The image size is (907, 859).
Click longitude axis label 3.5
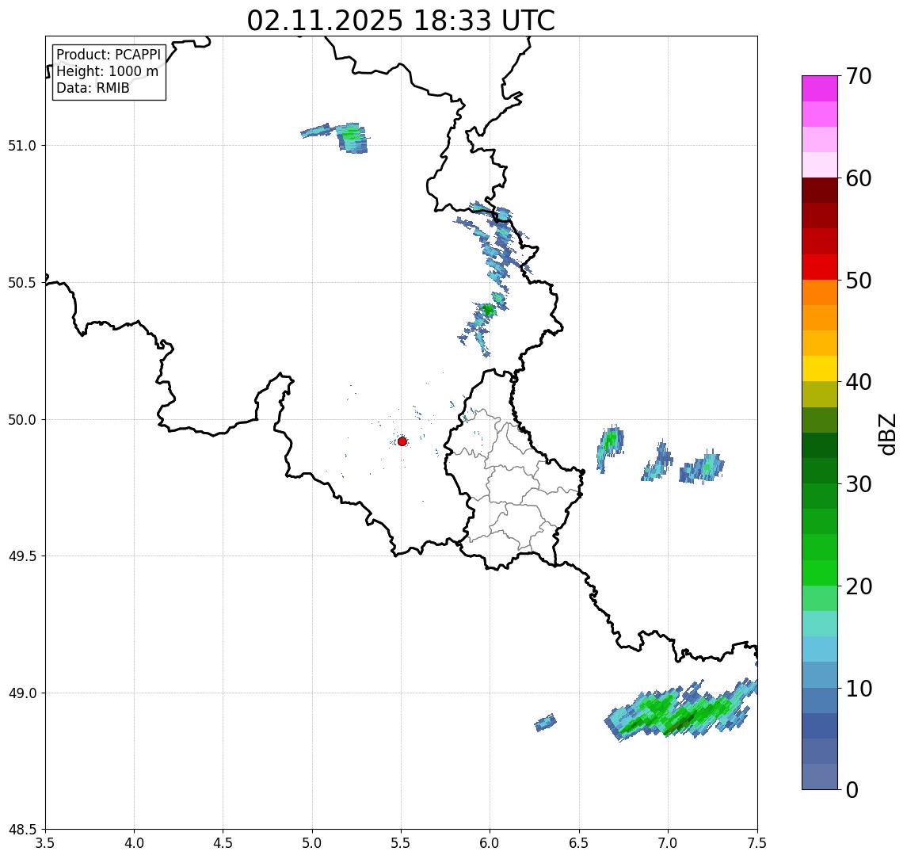[x=45, y=843]
